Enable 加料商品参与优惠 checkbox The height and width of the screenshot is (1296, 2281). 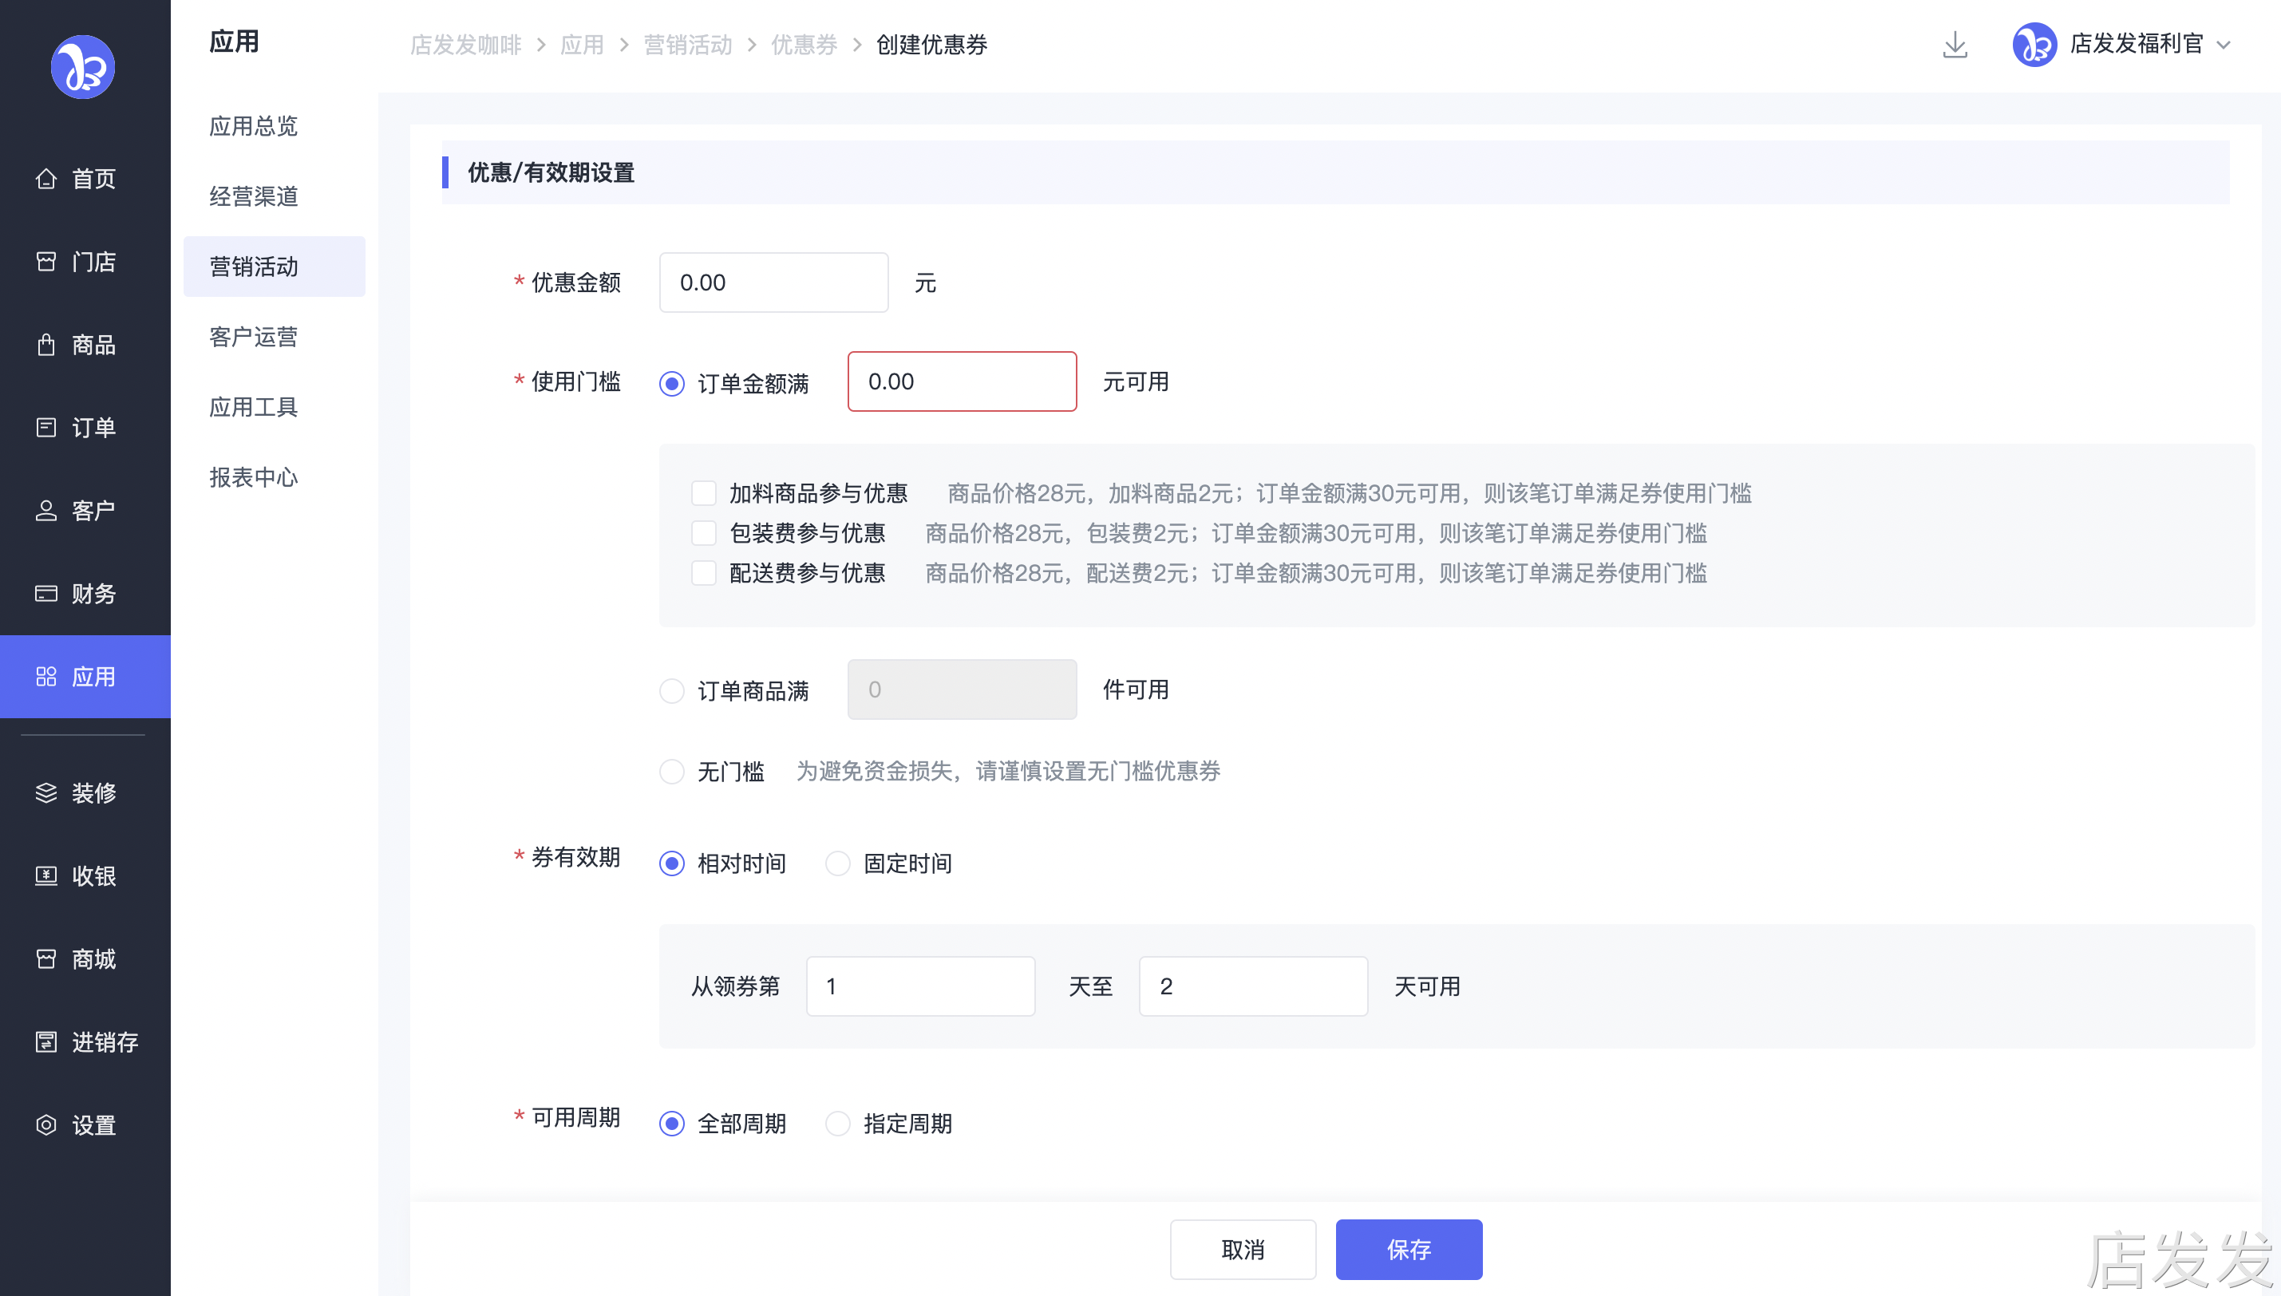click(704, 493)
